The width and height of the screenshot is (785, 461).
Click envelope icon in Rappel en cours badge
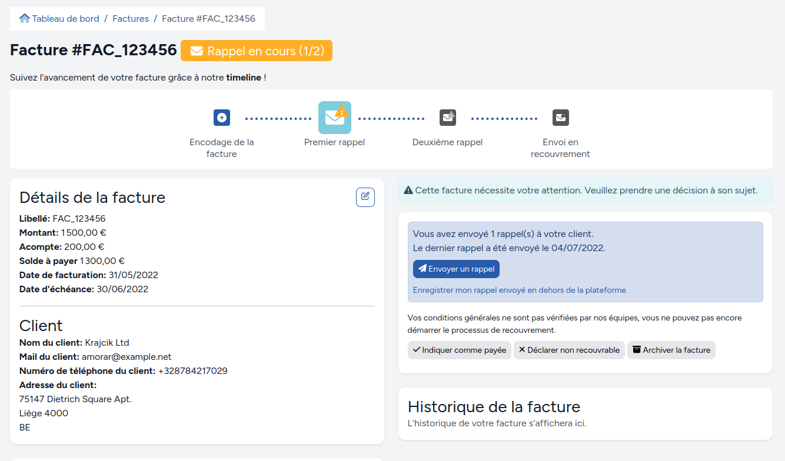(197, 51)
